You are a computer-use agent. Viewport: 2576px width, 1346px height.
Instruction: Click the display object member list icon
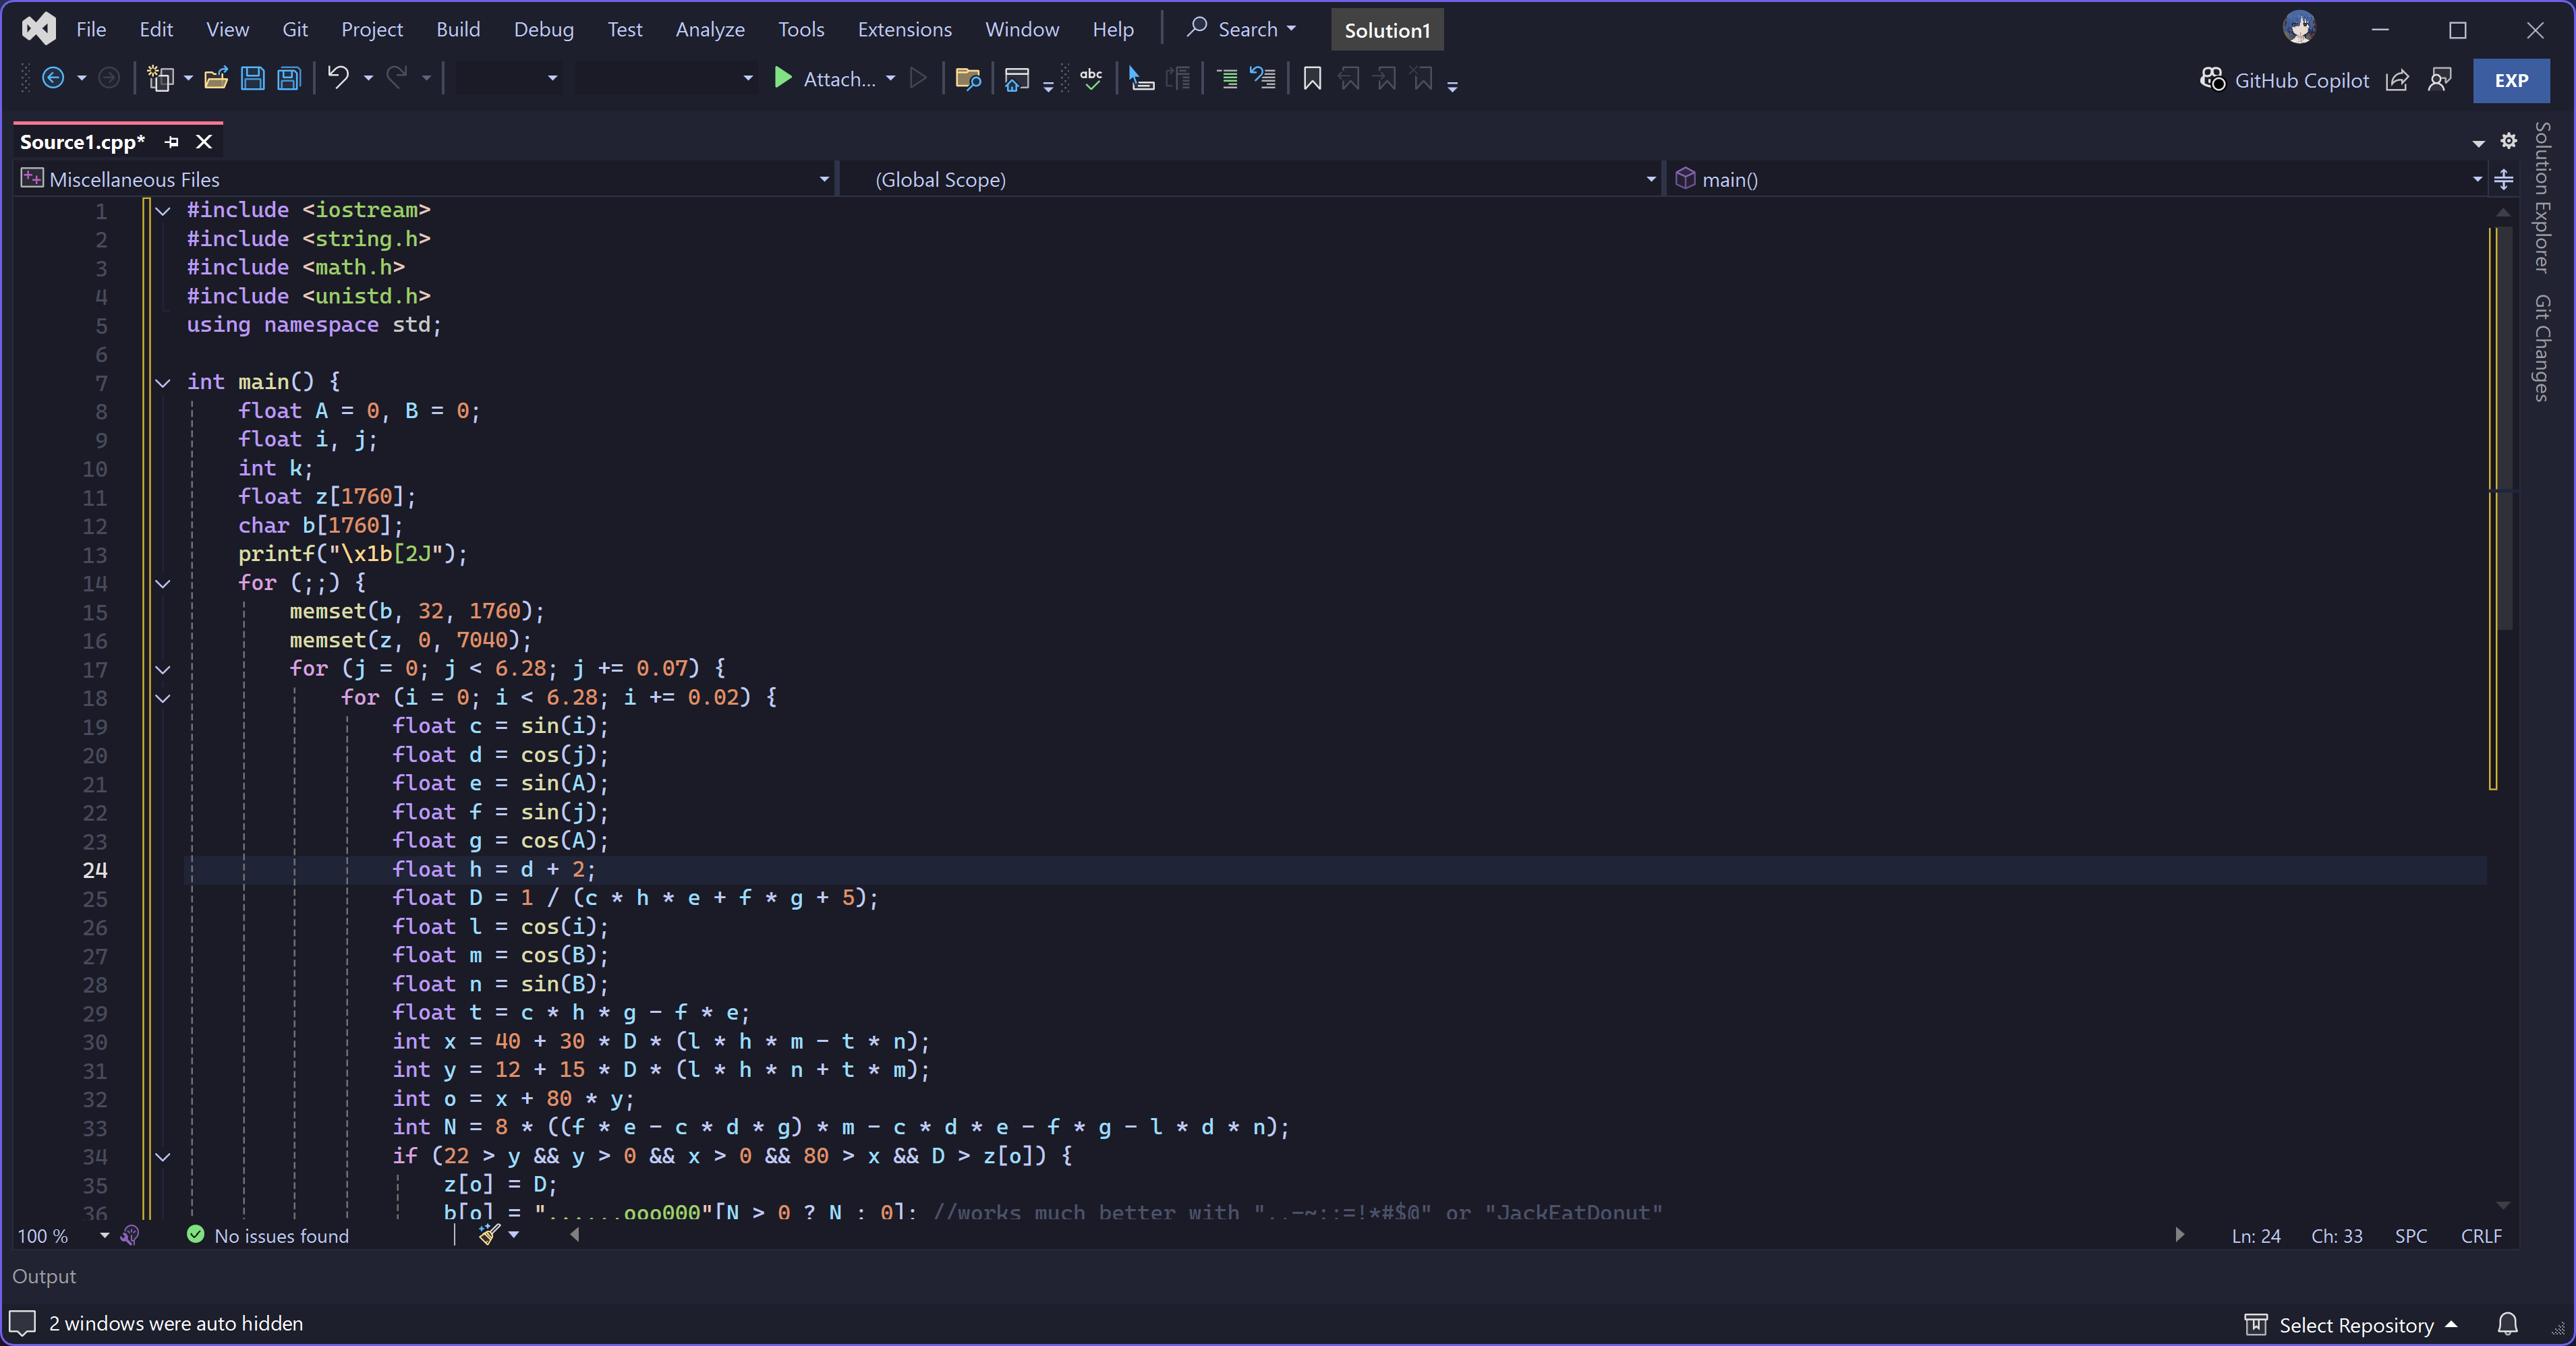(1141, 78)
